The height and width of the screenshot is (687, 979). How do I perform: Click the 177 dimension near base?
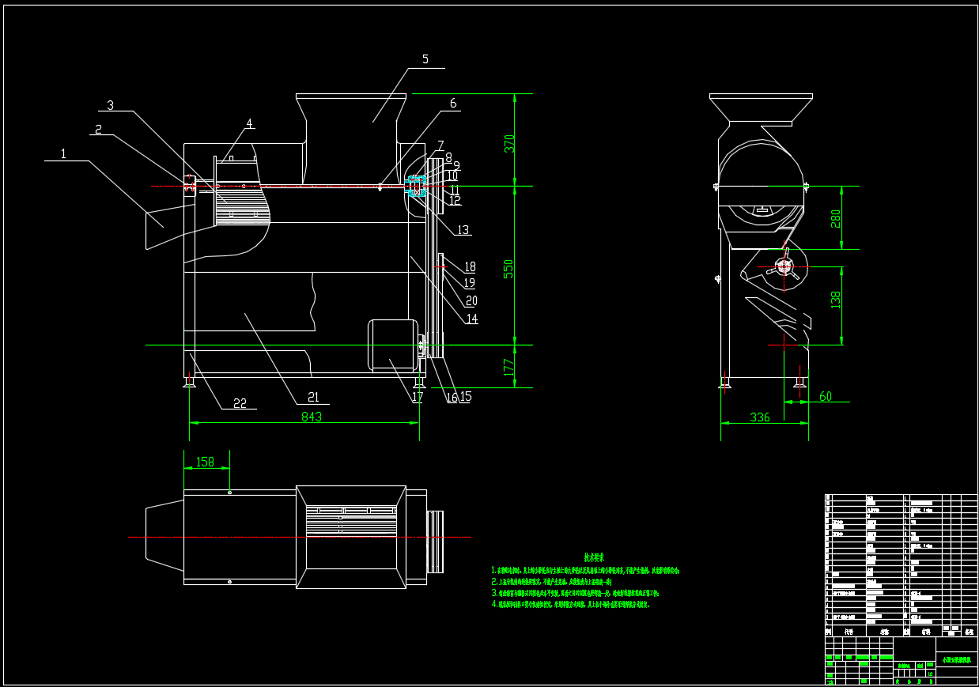(x=510, y=367)
